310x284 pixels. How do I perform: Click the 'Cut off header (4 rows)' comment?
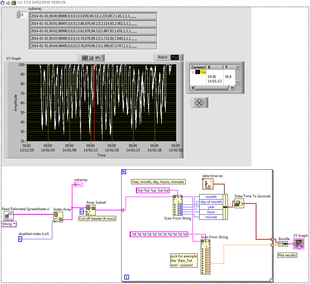97,219
